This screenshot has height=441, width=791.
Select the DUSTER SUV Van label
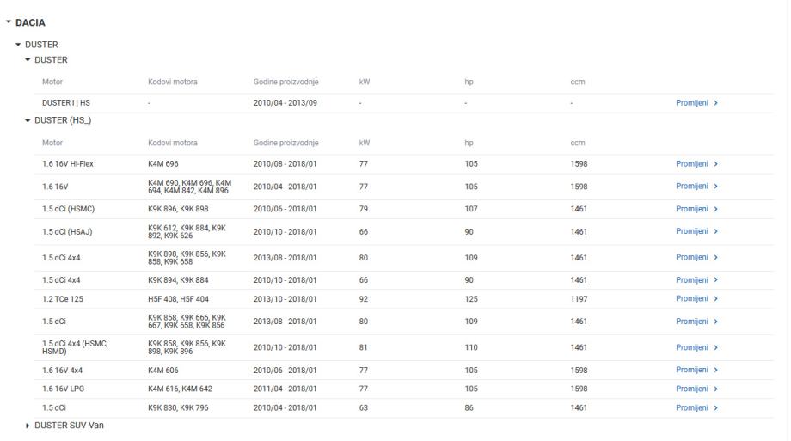[69, 426]
